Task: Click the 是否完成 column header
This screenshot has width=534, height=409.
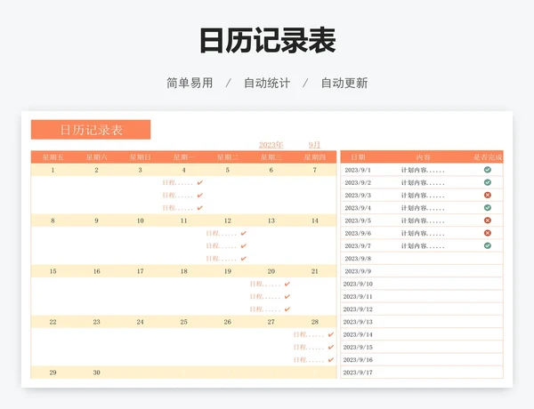Action: click(488, 157)
